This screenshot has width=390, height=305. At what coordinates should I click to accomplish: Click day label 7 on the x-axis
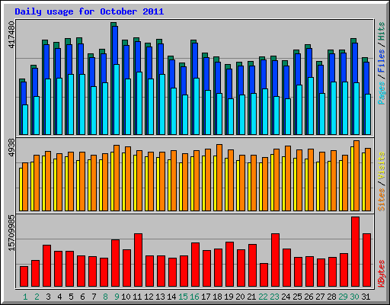(x=94, y=297)
